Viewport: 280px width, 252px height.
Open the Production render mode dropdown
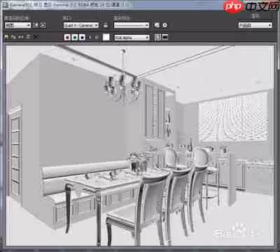click(255, 25)
